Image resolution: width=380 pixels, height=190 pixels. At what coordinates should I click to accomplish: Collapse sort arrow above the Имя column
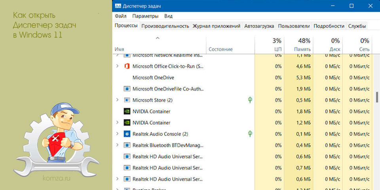pos(158,38)
